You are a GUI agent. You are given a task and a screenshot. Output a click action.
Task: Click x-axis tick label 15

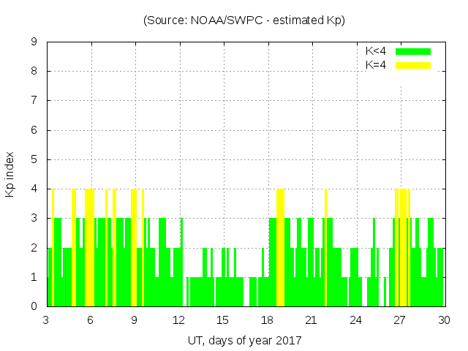[223, 320]
